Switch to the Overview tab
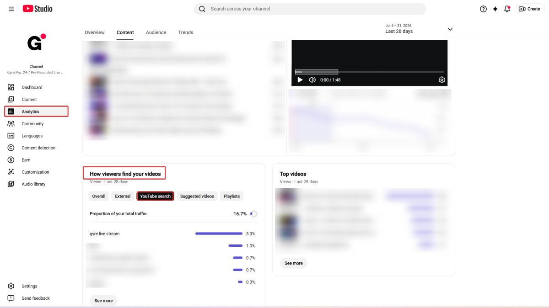Screen dimensions: 549x308 click(95, 32)
